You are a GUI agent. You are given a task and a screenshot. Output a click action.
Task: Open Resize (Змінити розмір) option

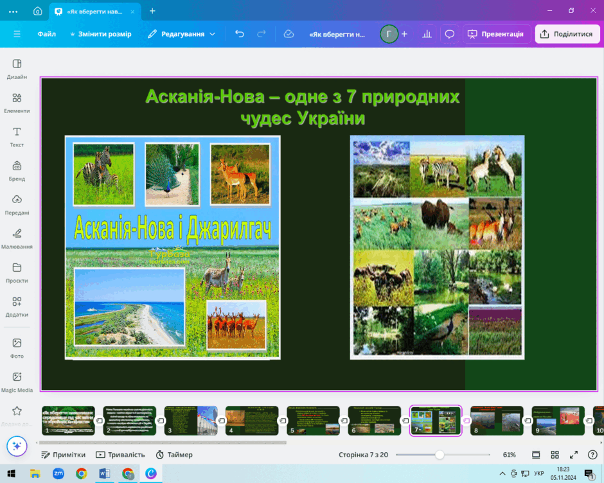pyautogui.click(x=100, y=34)
